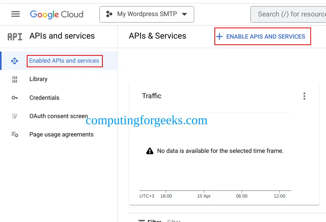Open Page usage agreements
This screenshot has width=326, height=222.
click(62, 134)
